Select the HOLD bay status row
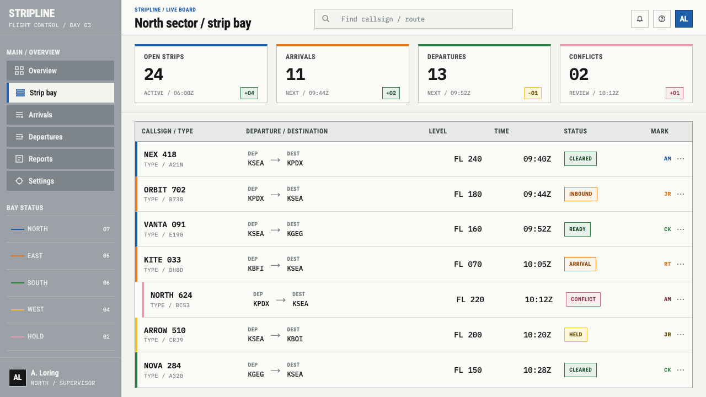The width and height of the screenshot is (706, 397). 60,336
